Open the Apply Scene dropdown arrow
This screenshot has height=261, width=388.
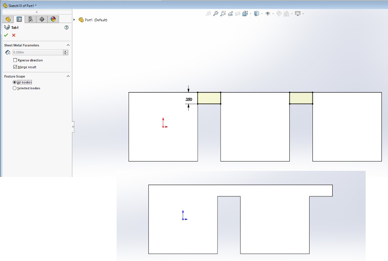pos(292,14)
